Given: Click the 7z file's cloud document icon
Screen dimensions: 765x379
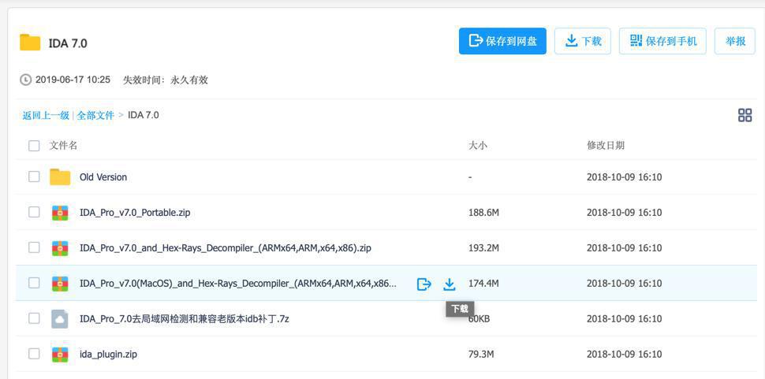Looking at the screenshot, I should pyautogui.click(x=60, y=319).
